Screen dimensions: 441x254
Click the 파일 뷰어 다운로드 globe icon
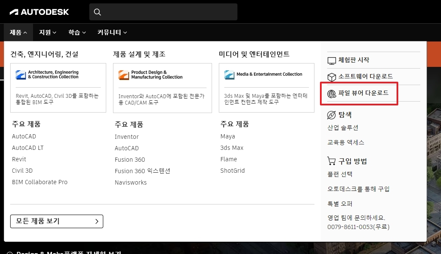point(331,94)
